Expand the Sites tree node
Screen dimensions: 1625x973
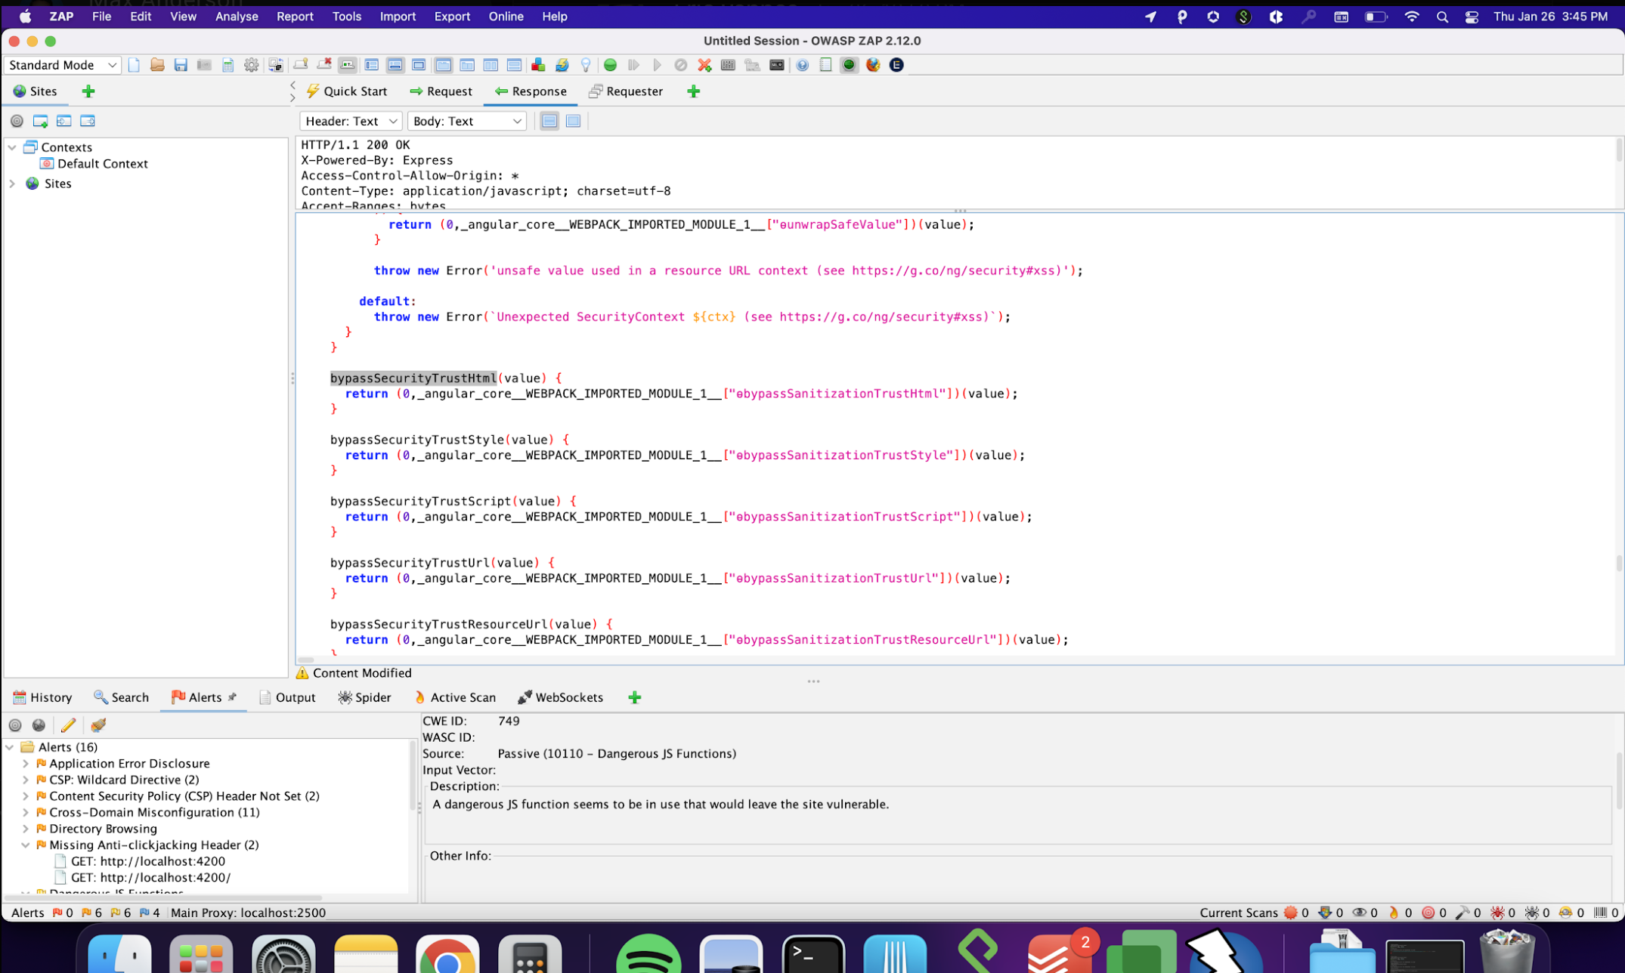point(11,184)
